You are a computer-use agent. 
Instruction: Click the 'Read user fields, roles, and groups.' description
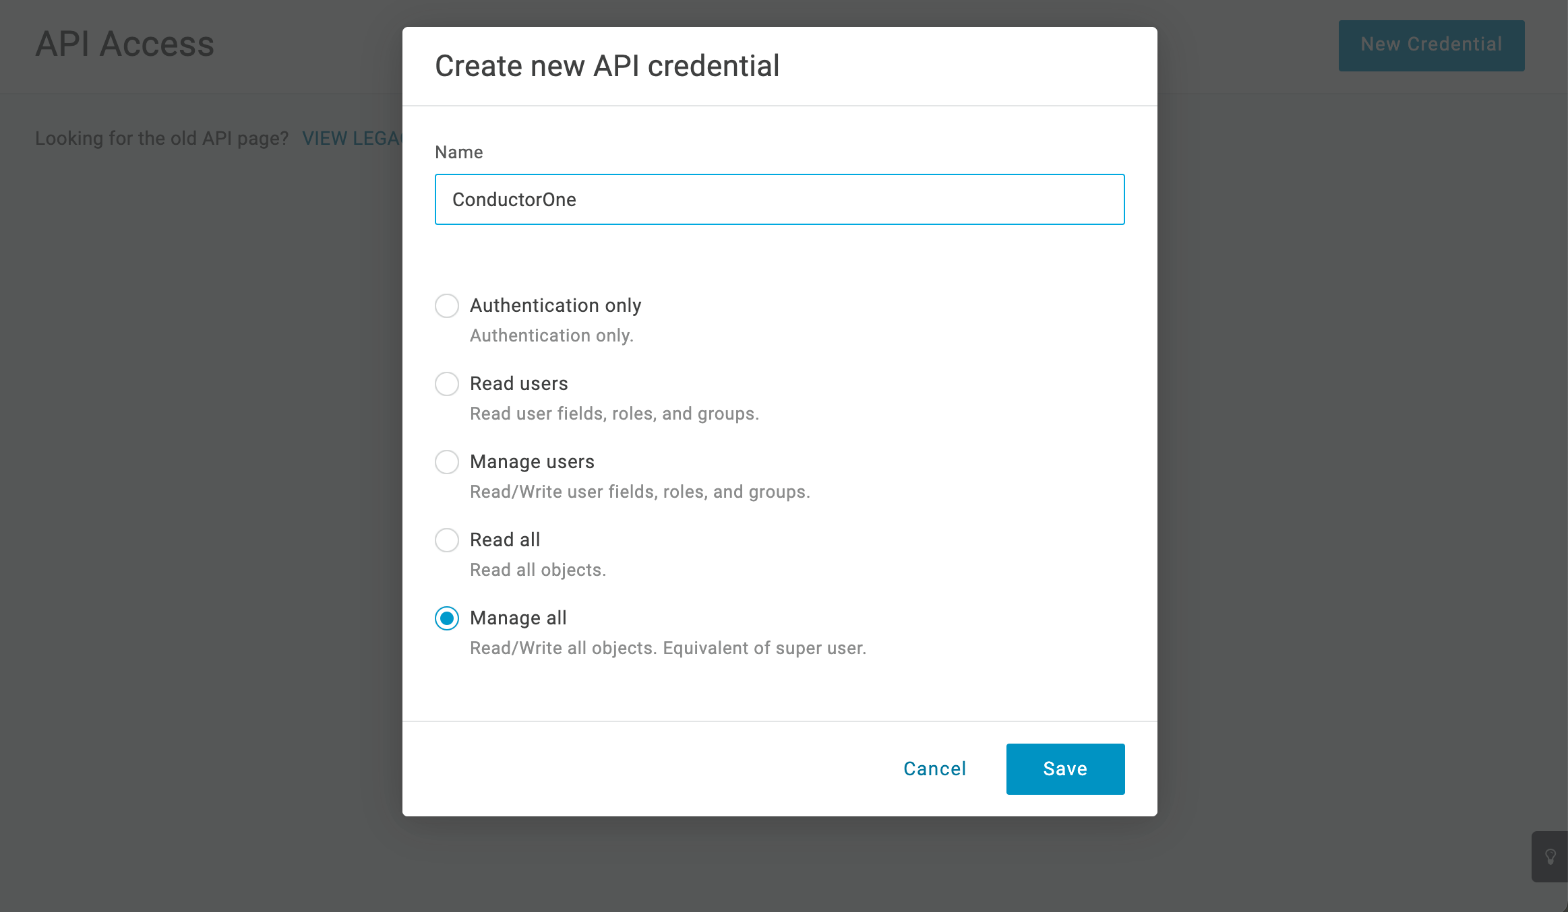pos(614,414)
